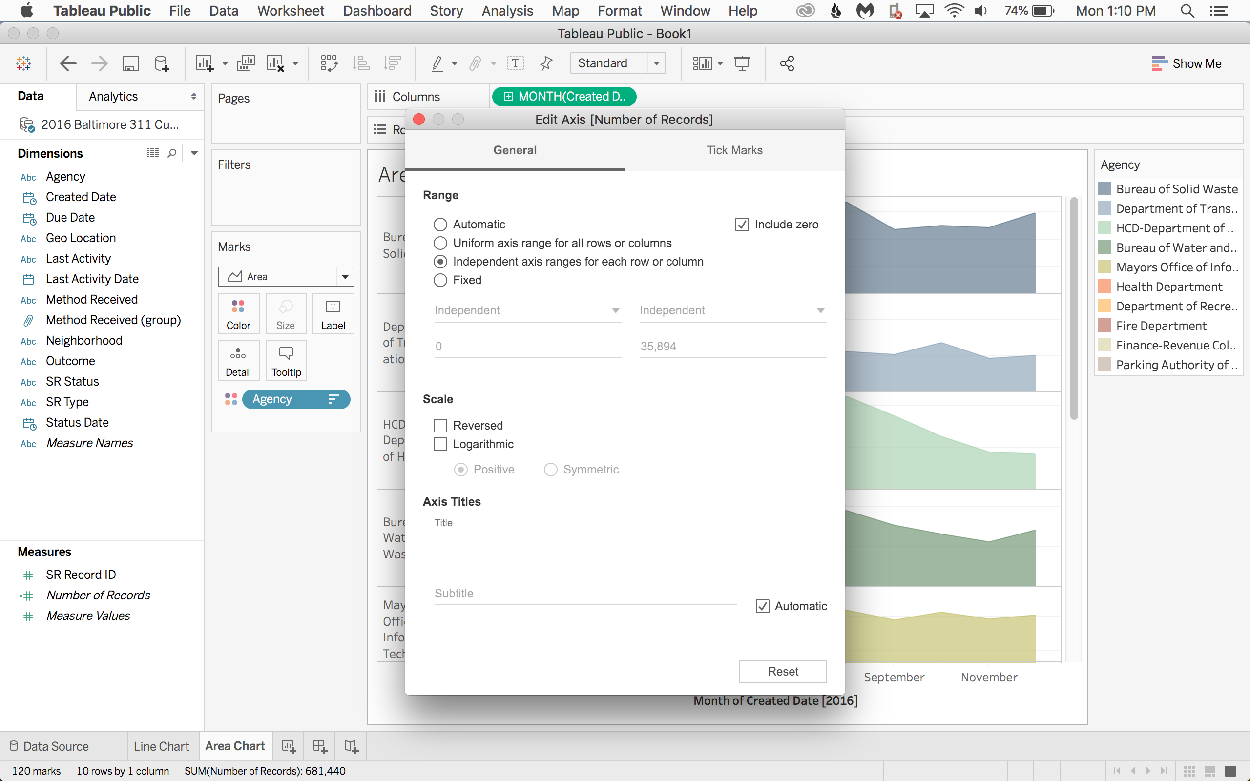Select Automatic range radio button
The height and width of the screenshot is (781, 1250).
[x=440, y=225]
